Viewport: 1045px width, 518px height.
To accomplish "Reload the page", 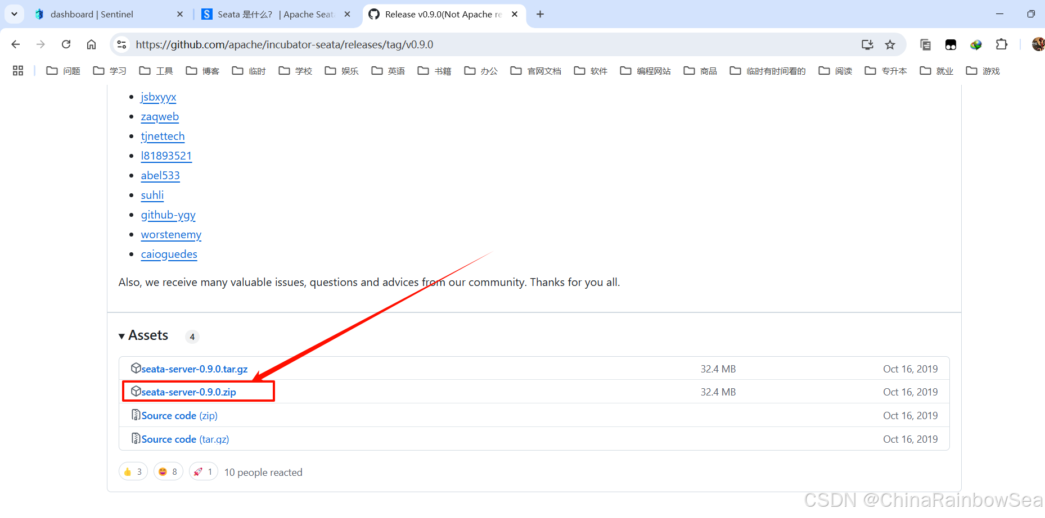I will [x=66, y=44].
